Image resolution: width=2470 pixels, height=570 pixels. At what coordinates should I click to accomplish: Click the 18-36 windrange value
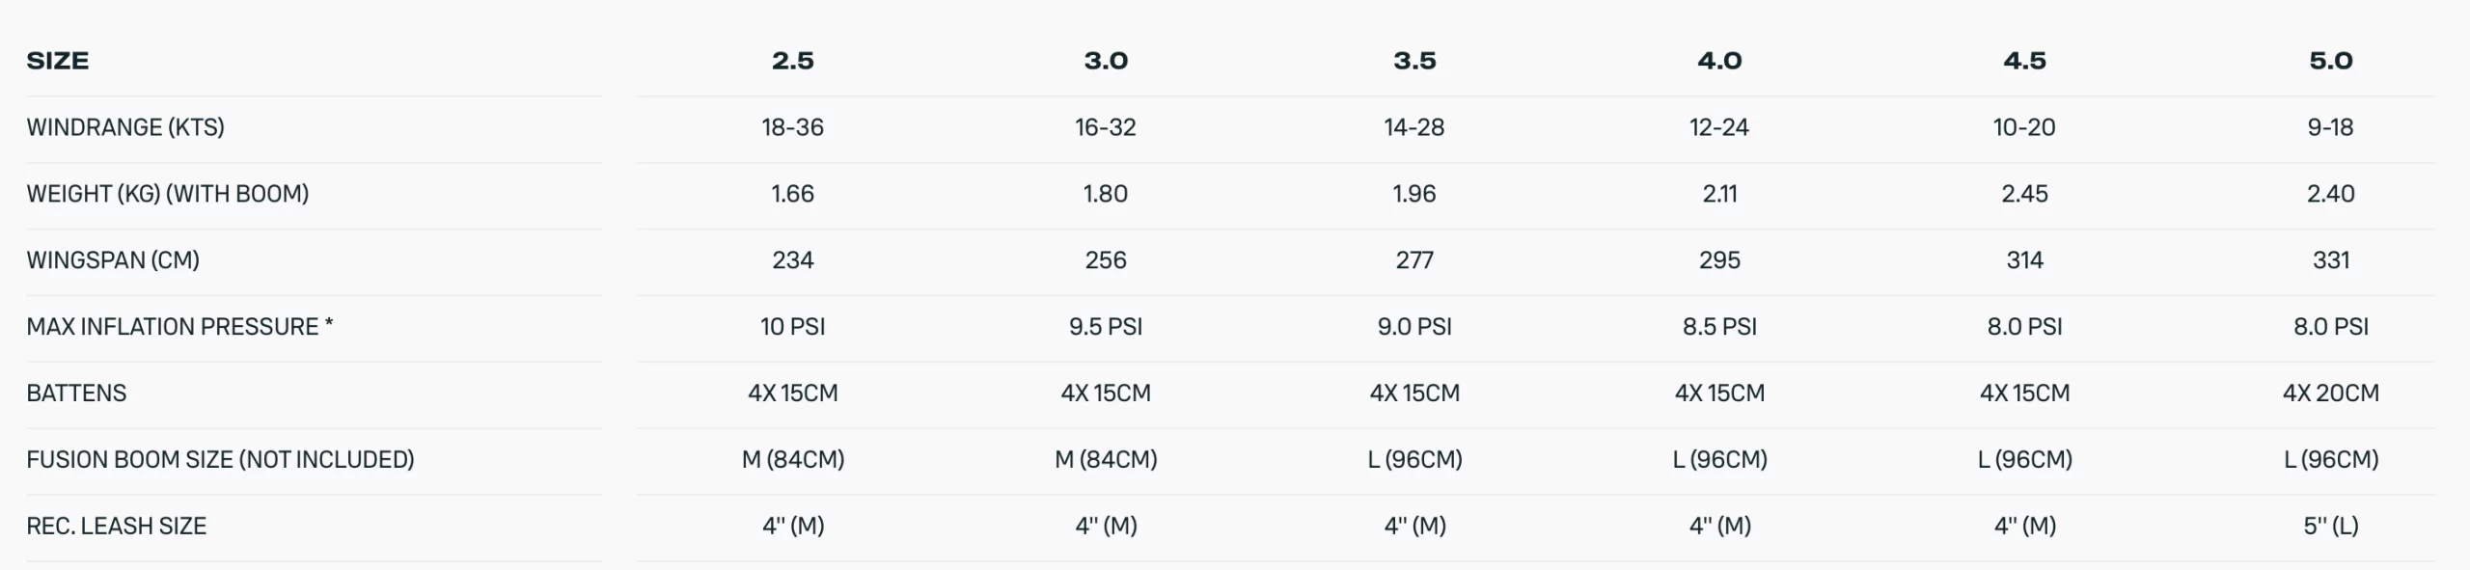point(792,127)
